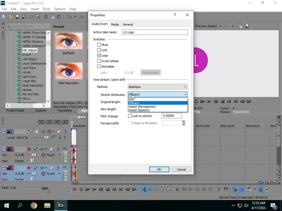Click the Open folder toolbar icon

(11, 17)
